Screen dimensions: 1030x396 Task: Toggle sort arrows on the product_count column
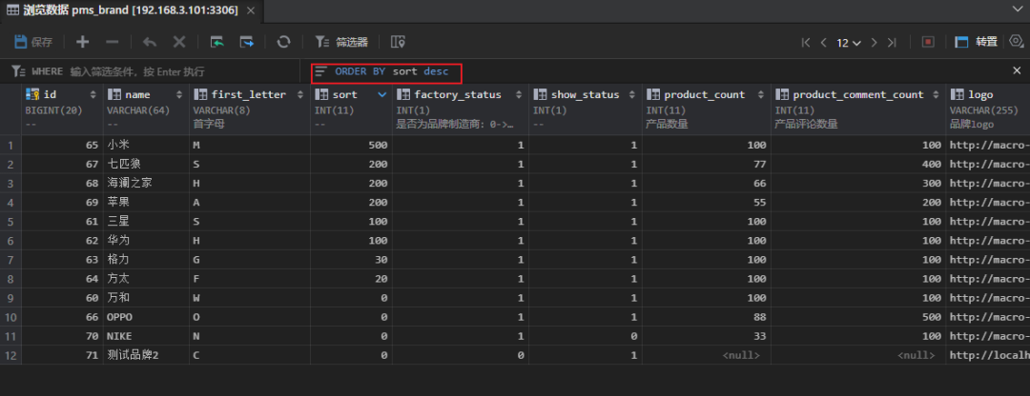761,94
